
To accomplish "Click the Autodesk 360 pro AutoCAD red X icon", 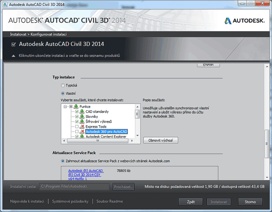I will click(x=82, y=131).
